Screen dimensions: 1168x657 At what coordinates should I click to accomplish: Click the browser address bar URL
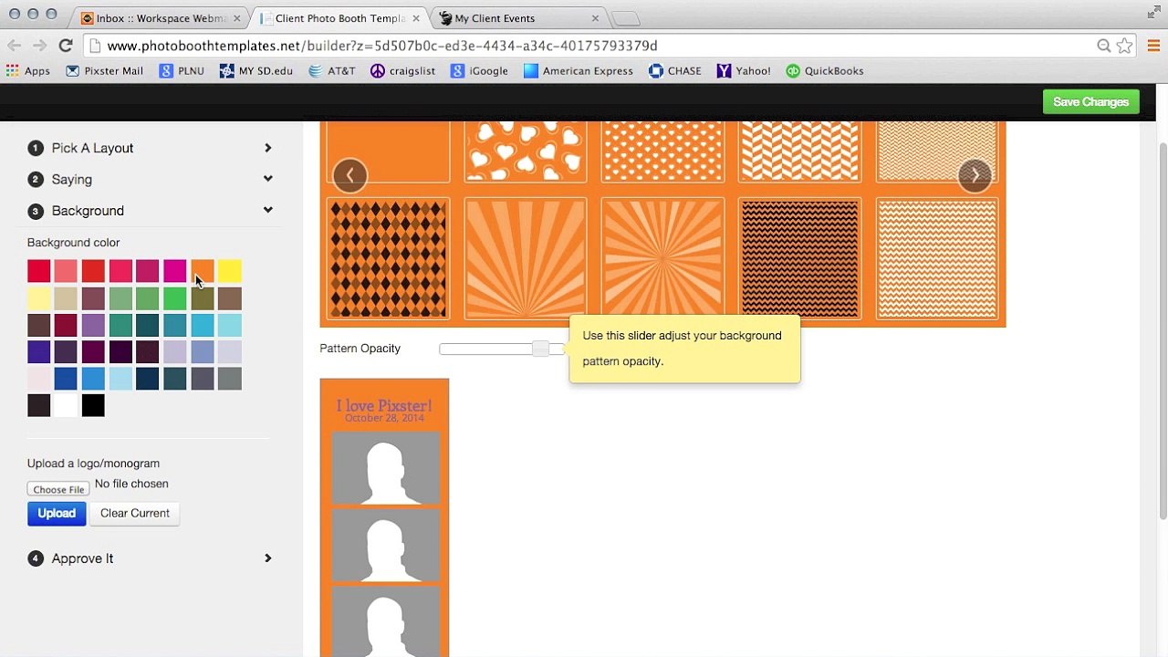point(382,46)
